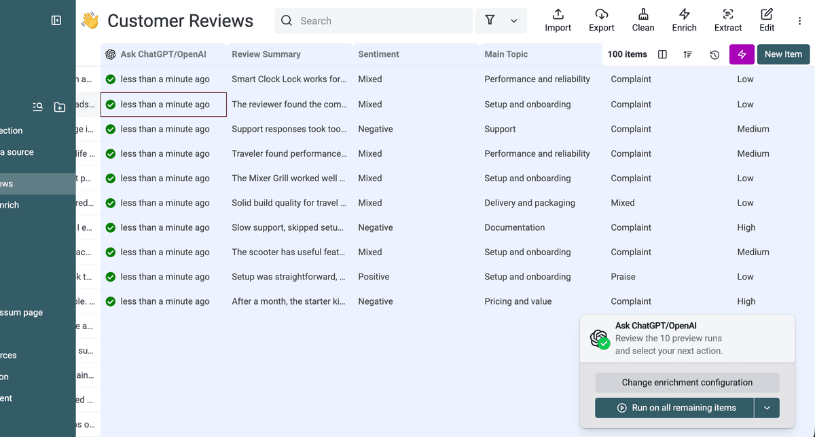Open the sort order icon
The width and height of the screenshot is (815, 437).
688,54
